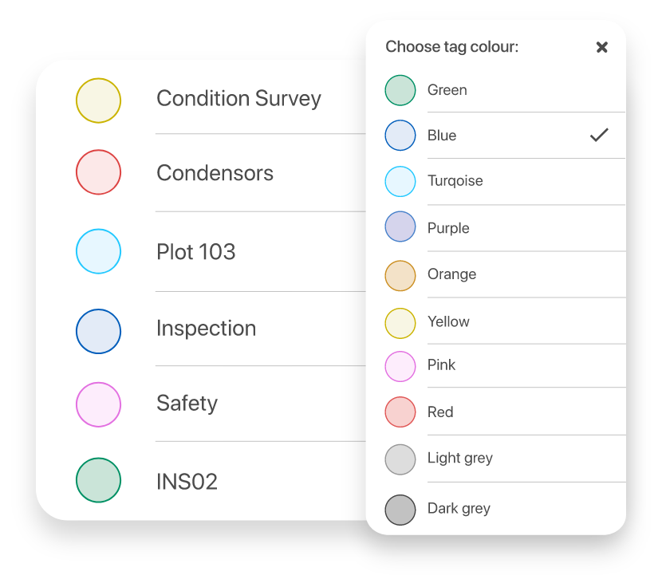Click the Inspection tag colour circle
The height and width of the screenshot is (587, 662).
click(98, 331)
